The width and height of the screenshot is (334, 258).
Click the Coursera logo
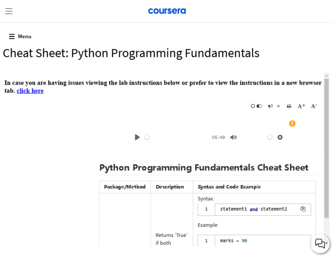[167, 11]
